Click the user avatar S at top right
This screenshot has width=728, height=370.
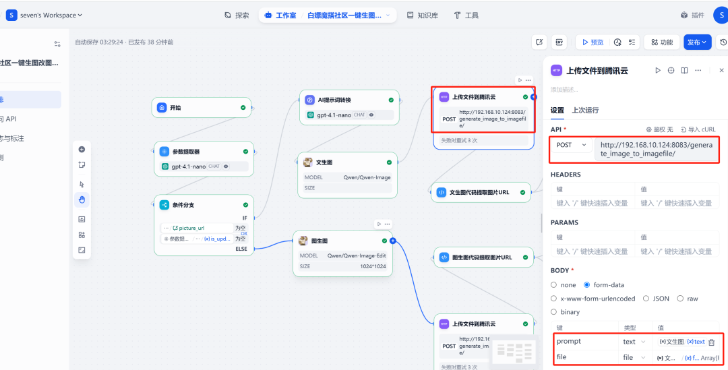pyautogui.click(x=721, y=15)
